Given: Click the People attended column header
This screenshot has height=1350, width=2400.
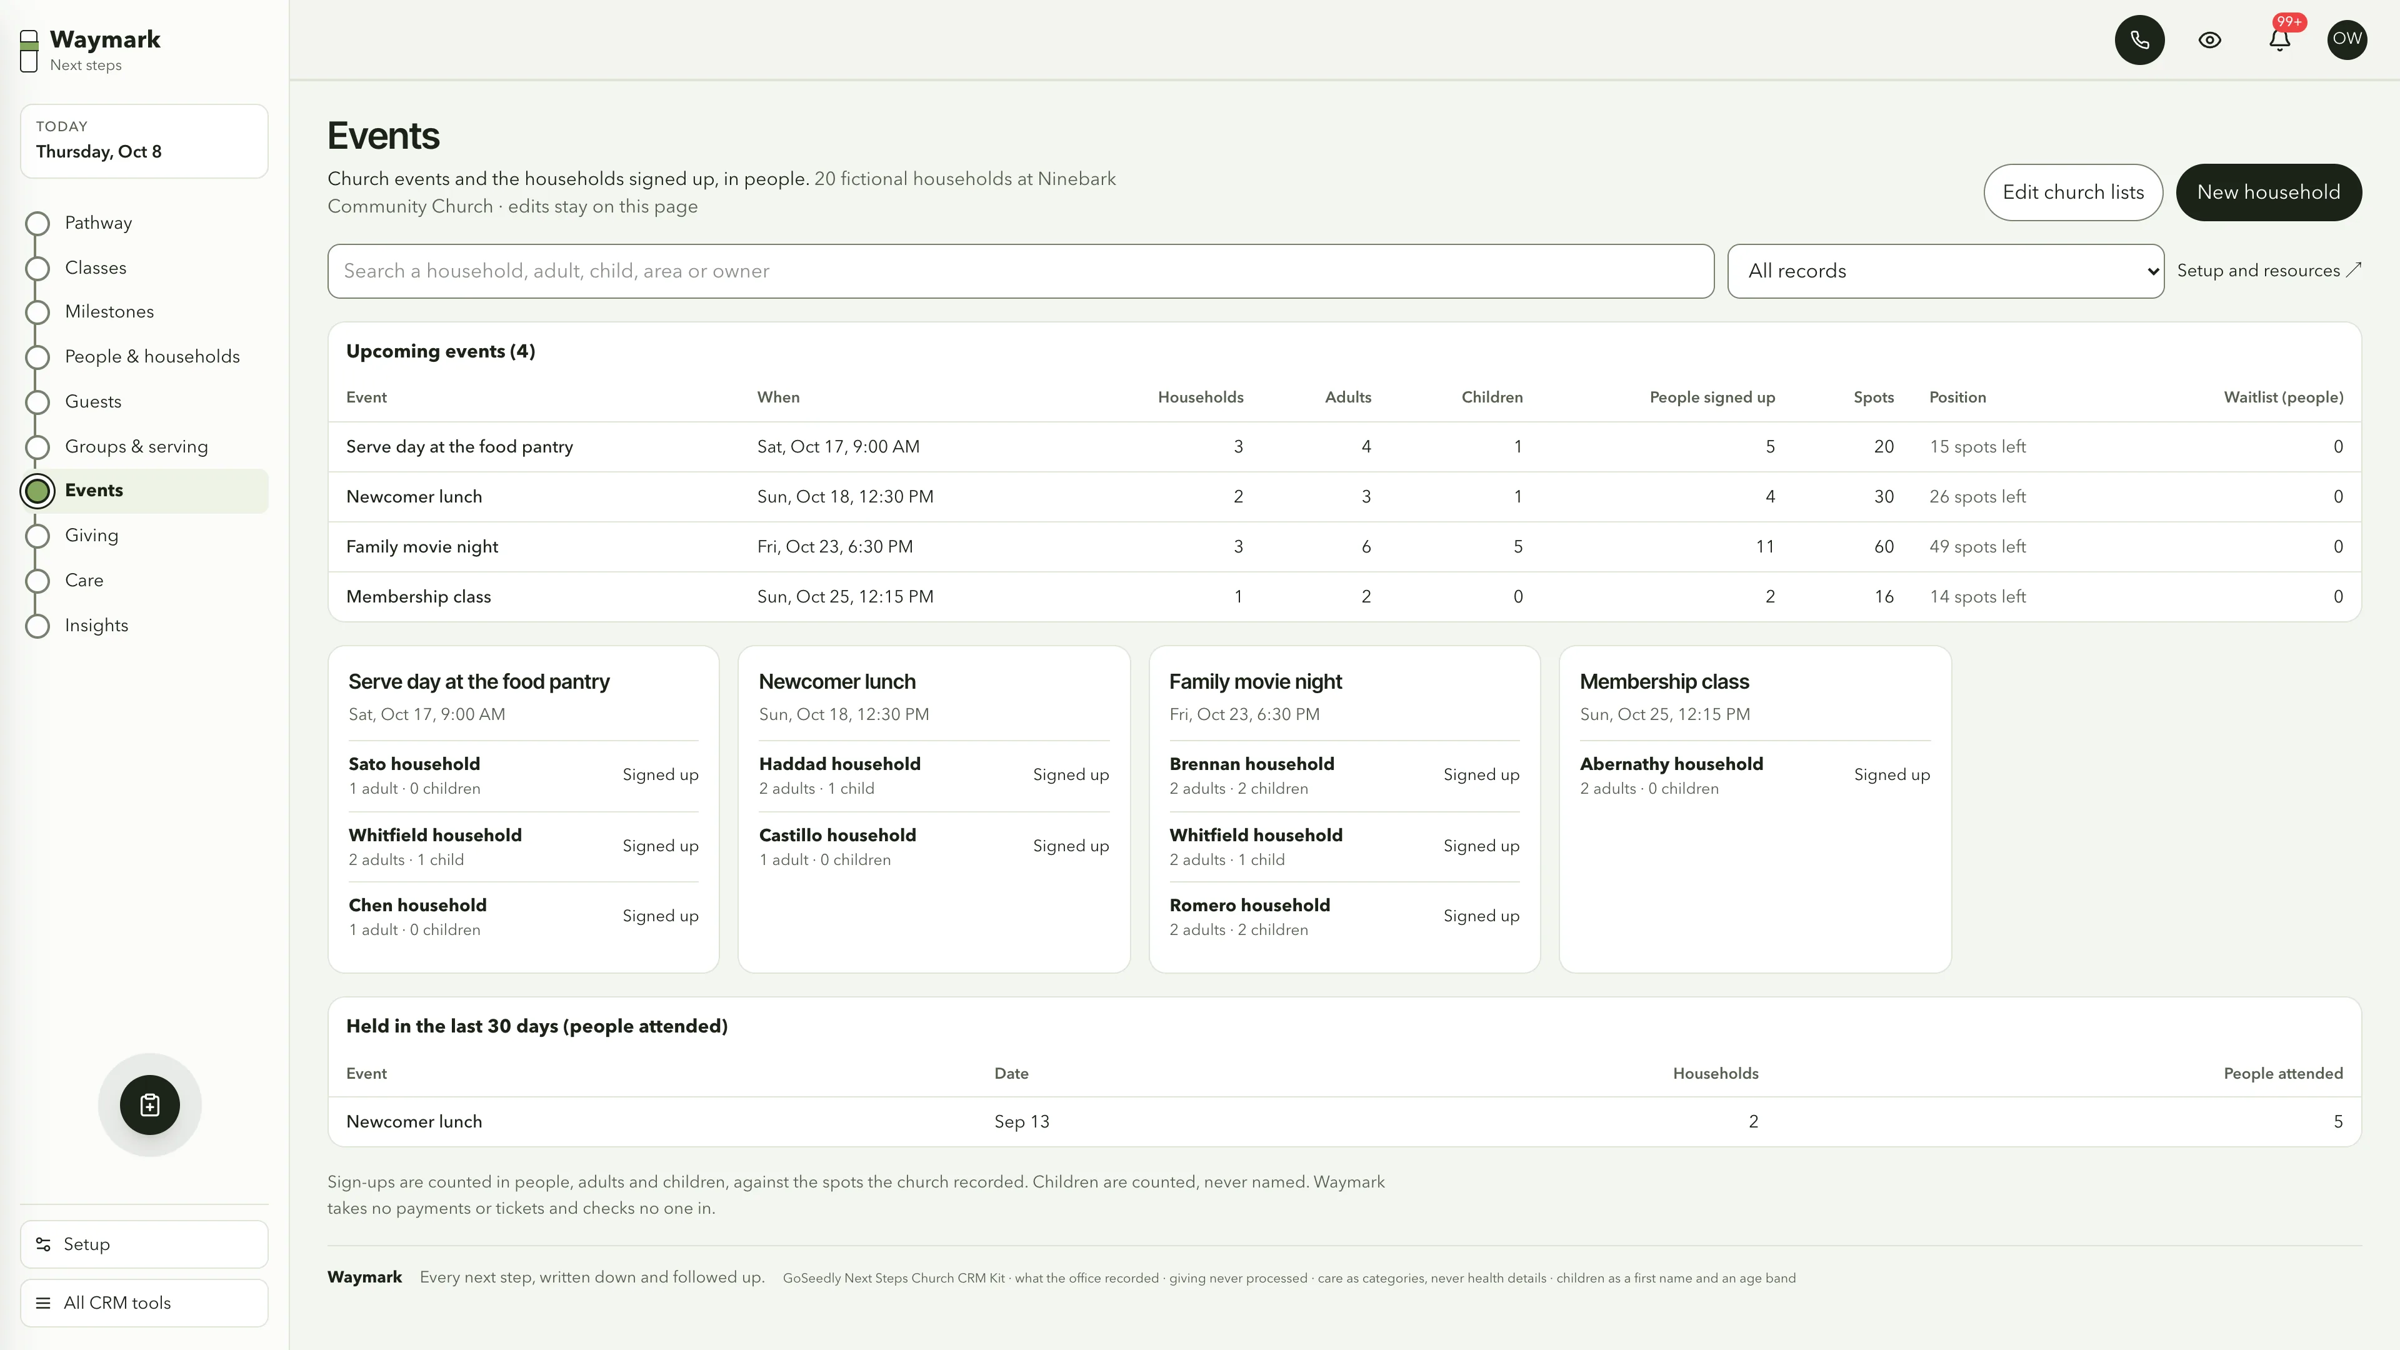Looking at the screenshot, I should click(x=2282, y=1074).
